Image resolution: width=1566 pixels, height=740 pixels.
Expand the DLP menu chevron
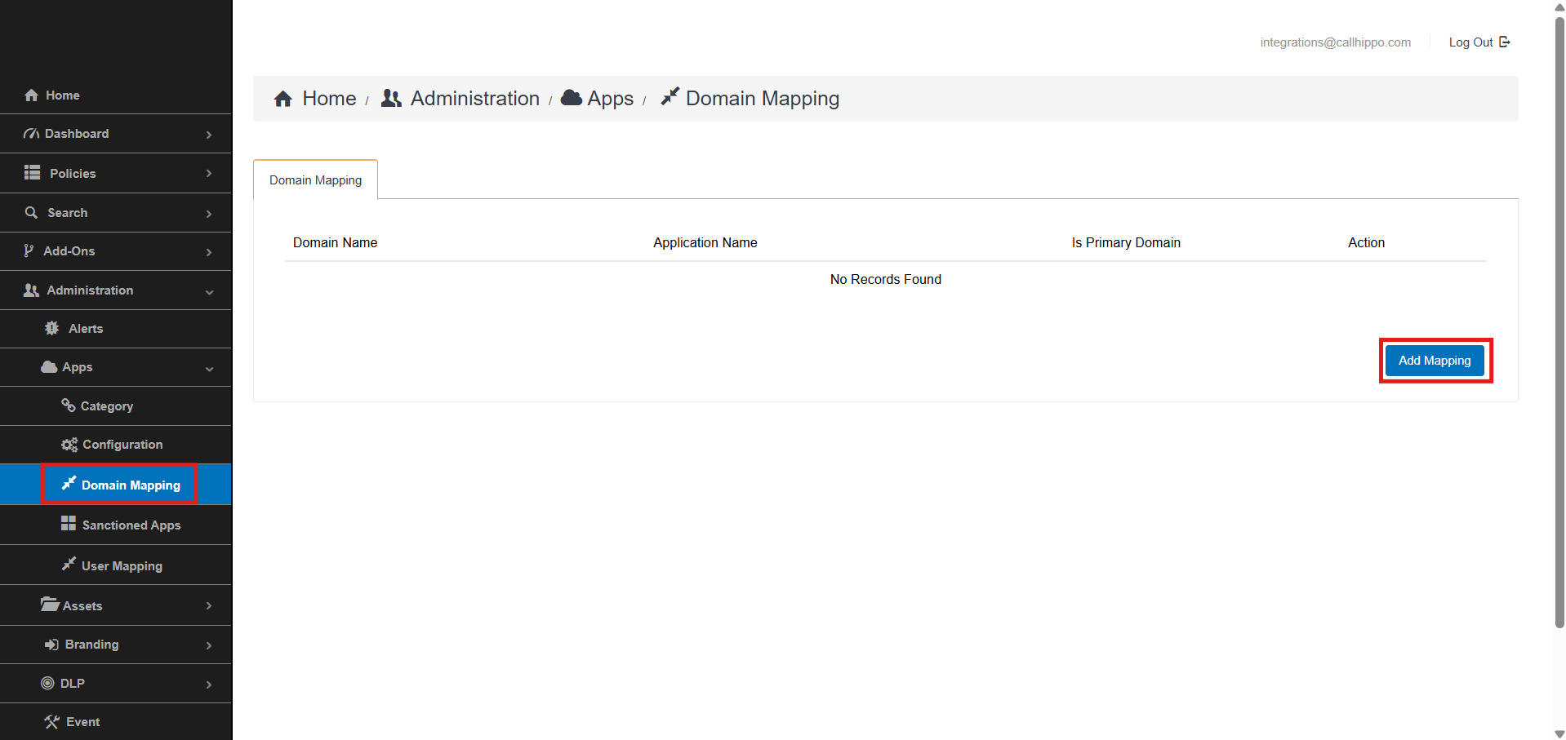coord(209,685)
